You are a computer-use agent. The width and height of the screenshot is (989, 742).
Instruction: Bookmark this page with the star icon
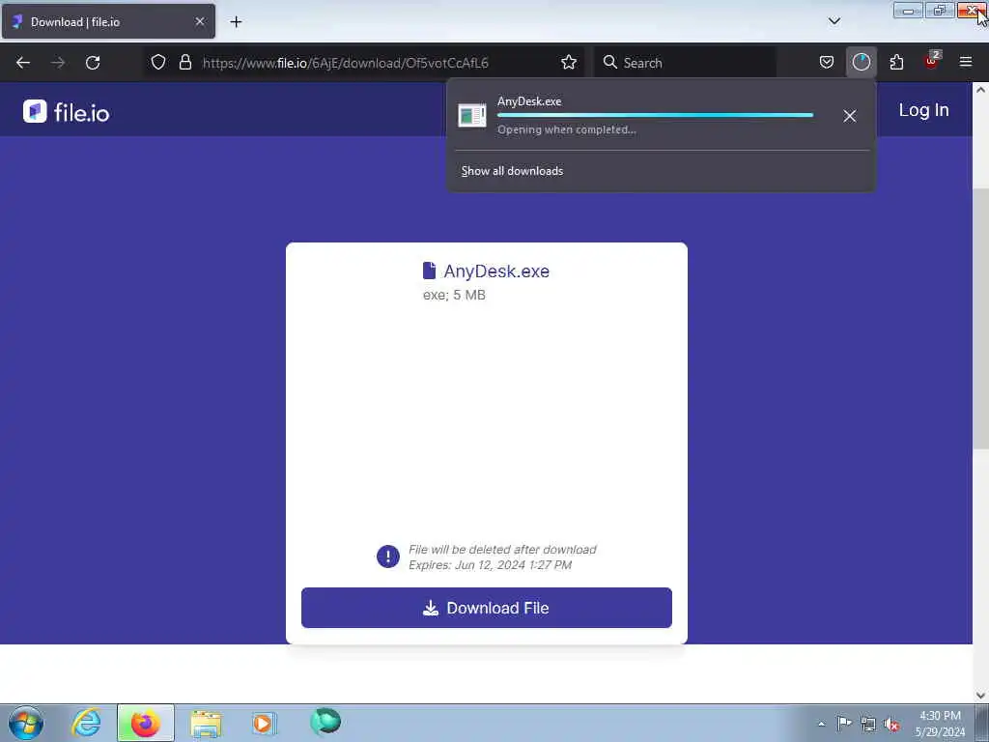(x=568, y=63)
